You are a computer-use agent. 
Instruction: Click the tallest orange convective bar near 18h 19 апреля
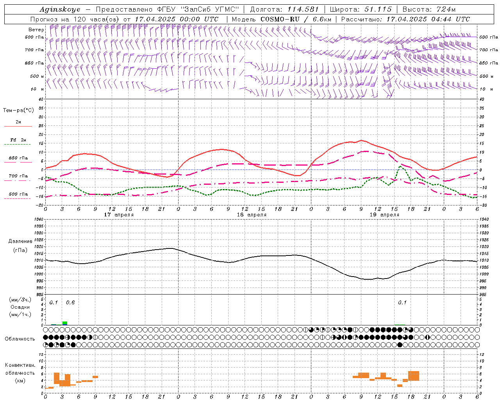(414, 376)
